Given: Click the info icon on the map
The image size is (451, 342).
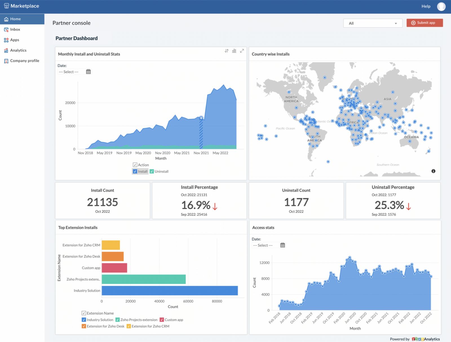Looking at the screenshot, I should coord(433,171).
